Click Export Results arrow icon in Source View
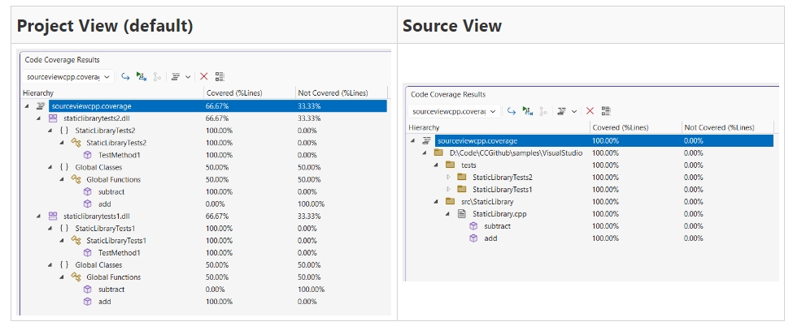Screen dimensions: 793x326 [512, 110]
